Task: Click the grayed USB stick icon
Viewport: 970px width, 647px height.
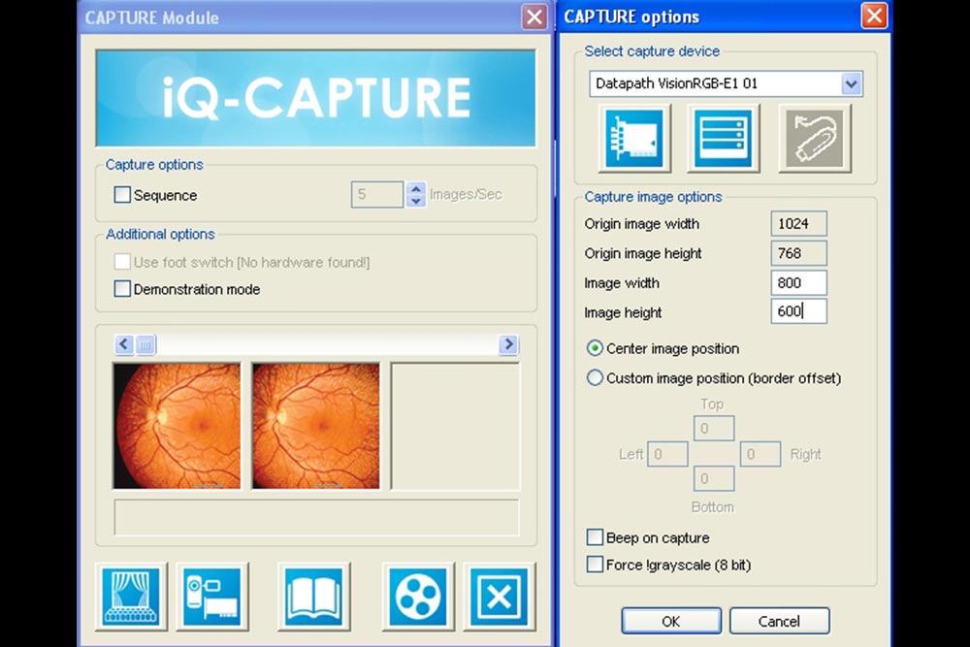Action: [x=815, y=139]
